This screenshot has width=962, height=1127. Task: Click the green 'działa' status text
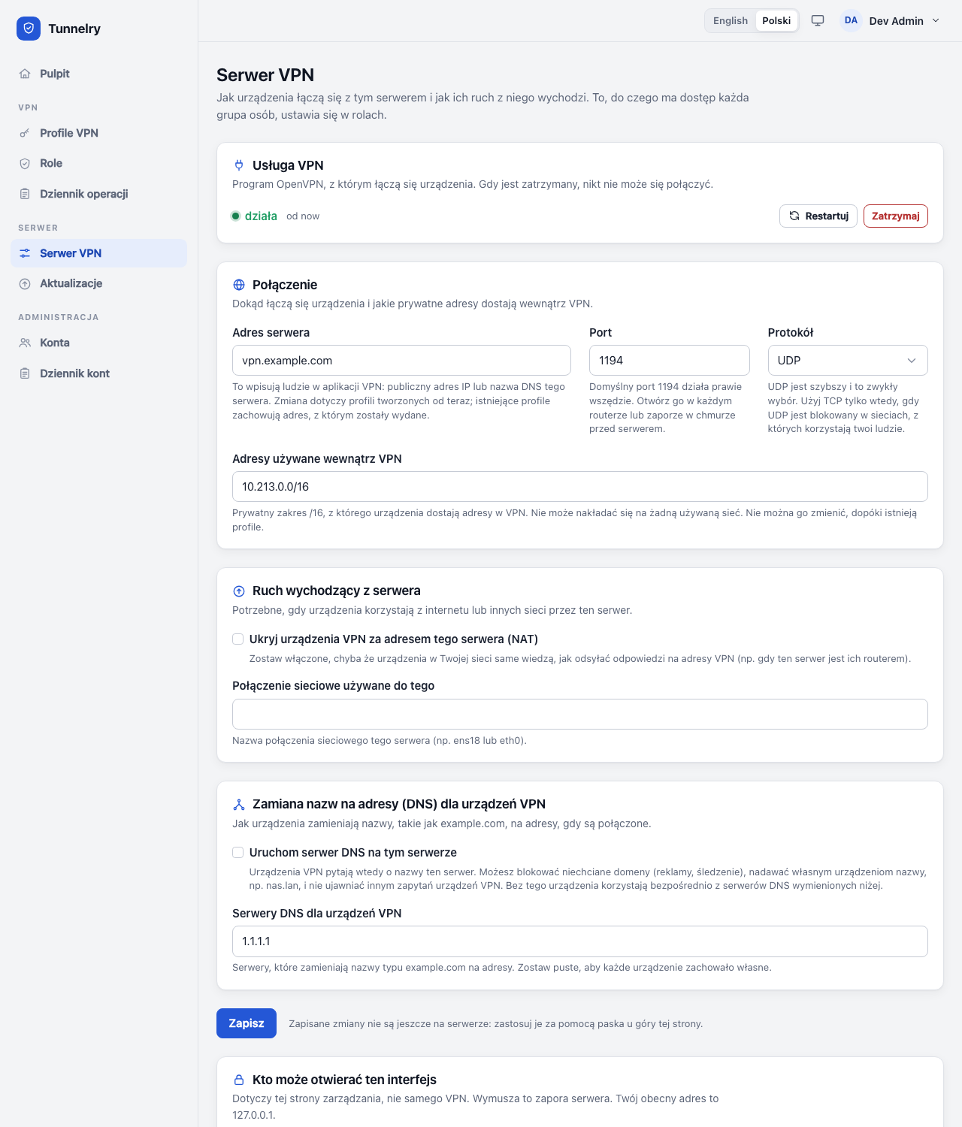tap(261, 216)
